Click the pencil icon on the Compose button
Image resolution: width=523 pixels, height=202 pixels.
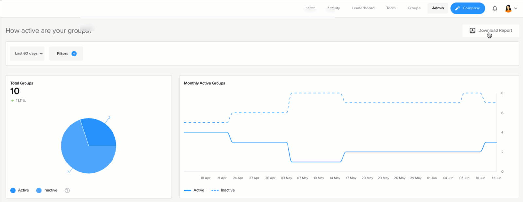point(458,8)
